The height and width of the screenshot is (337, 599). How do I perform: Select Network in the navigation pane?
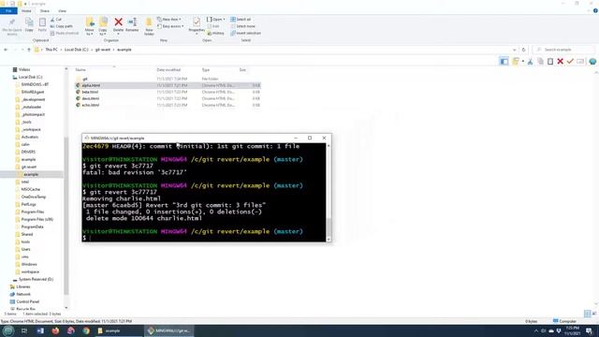[x=23, y=294]
